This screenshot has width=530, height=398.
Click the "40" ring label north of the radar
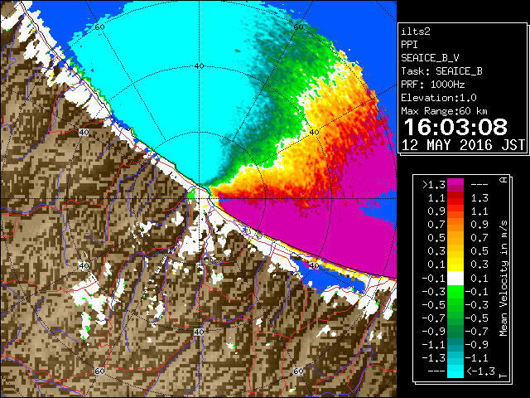[199, 66]
